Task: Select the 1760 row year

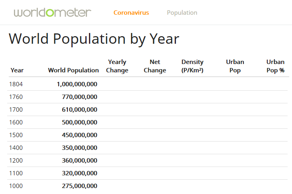Action: (16, 97)
